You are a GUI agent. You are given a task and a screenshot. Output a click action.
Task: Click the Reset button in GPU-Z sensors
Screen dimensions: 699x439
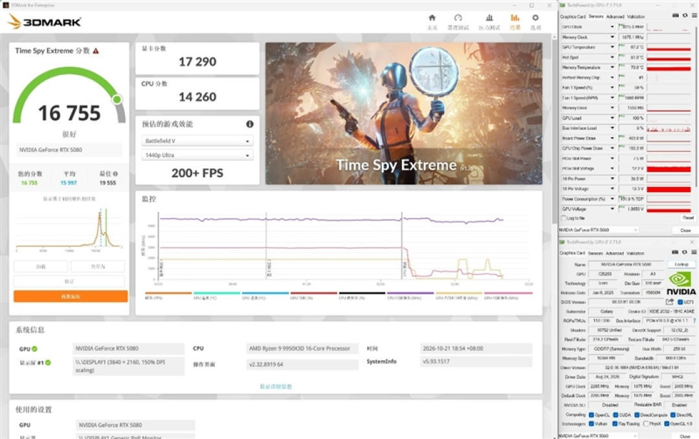click(688, 218)
